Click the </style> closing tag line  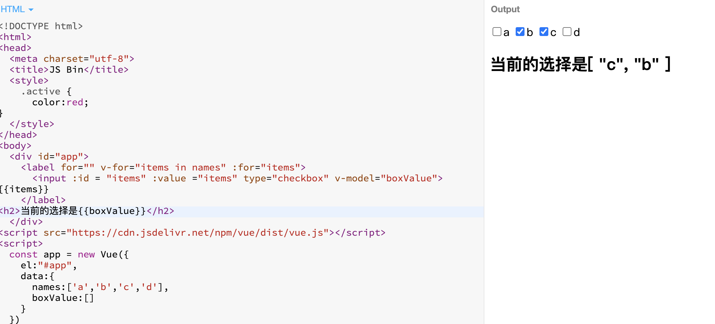32,124
